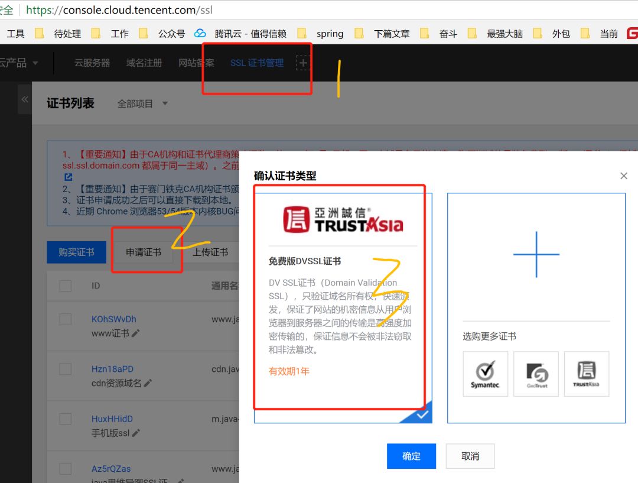Click the browser address bar URL

[x=119, y=10]
